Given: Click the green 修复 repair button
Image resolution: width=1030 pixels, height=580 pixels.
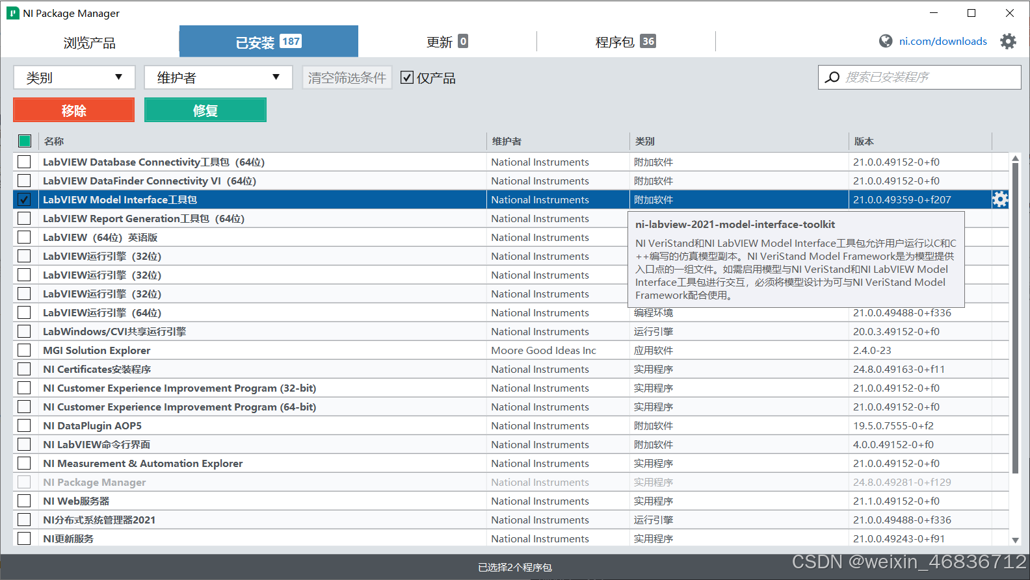Looking at the screenshot, I should tap(205, 110).
